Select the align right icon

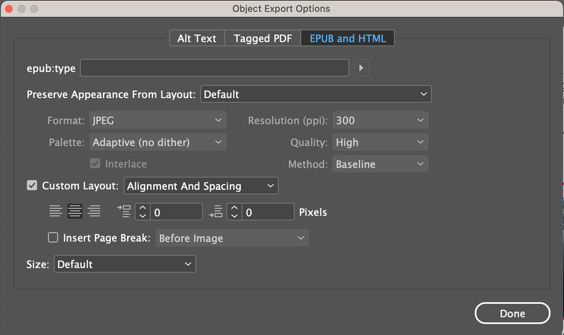point(94,212)
